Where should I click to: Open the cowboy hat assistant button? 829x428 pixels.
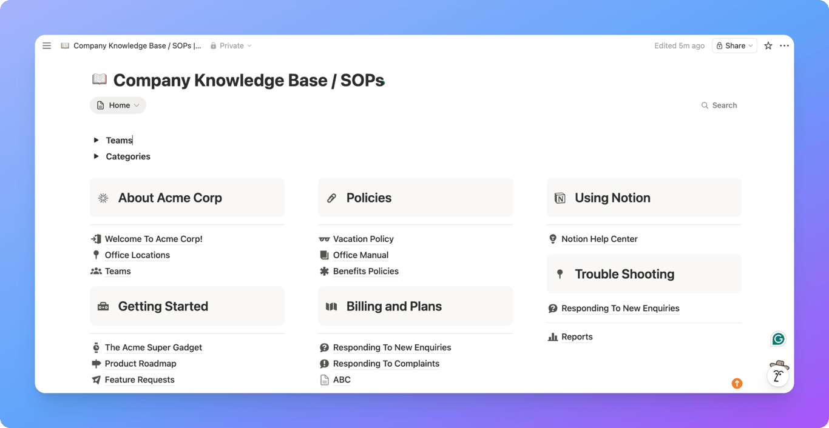tap(778, 374)
